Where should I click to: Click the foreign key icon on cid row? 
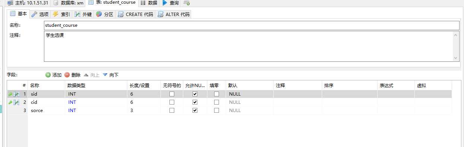(x=16, y=102)
